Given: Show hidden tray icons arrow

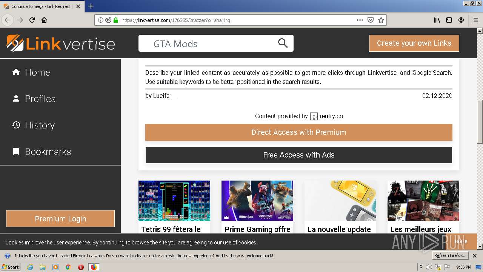Looking at the screenshot, I should click(x=421, y=267).
